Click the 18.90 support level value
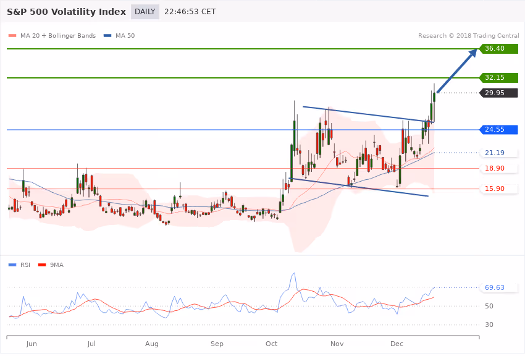Viewport: 525px width, 356px height. (495, 169)
